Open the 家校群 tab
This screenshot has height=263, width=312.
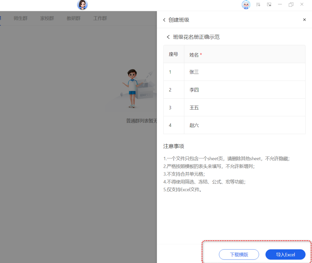click(47, 18)
